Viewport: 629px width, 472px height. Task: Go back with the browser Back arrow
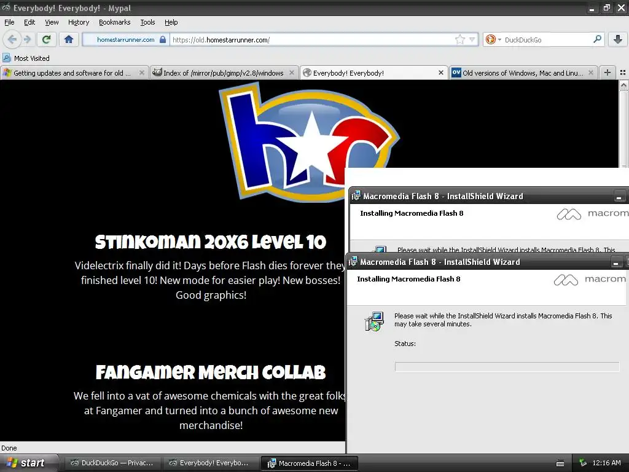pyautogui.click(x=12, y=39)
